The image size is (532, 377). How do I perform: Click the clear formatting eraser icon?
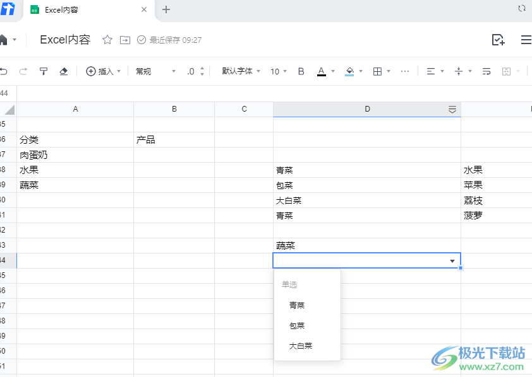tap(63, 71)
